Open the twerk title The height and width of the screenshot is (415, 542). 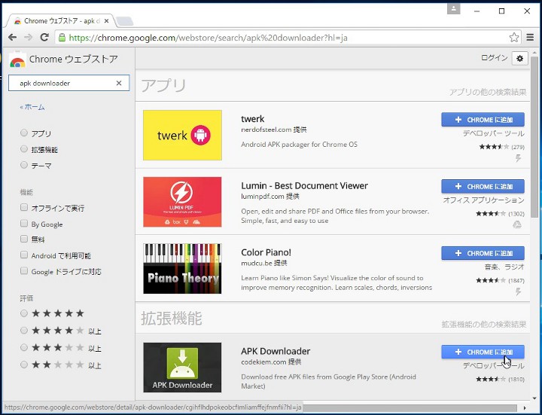pyautogui.click(x=253, y=119)
